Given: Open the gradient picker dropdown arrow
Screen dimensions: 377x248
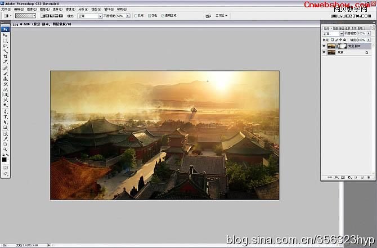Looking at the screenshot, I should coord(34,16).
